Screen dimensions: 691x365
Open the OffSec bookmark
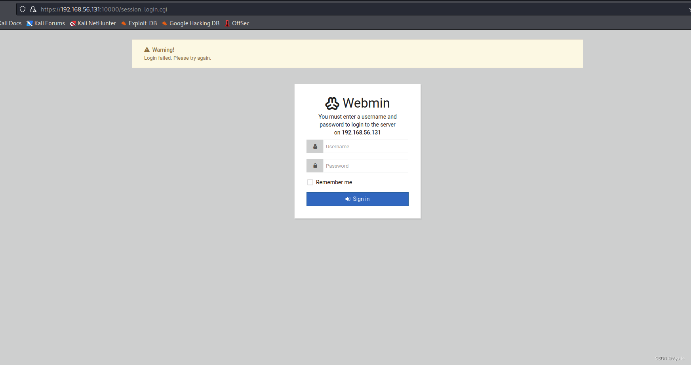point(237,23)
